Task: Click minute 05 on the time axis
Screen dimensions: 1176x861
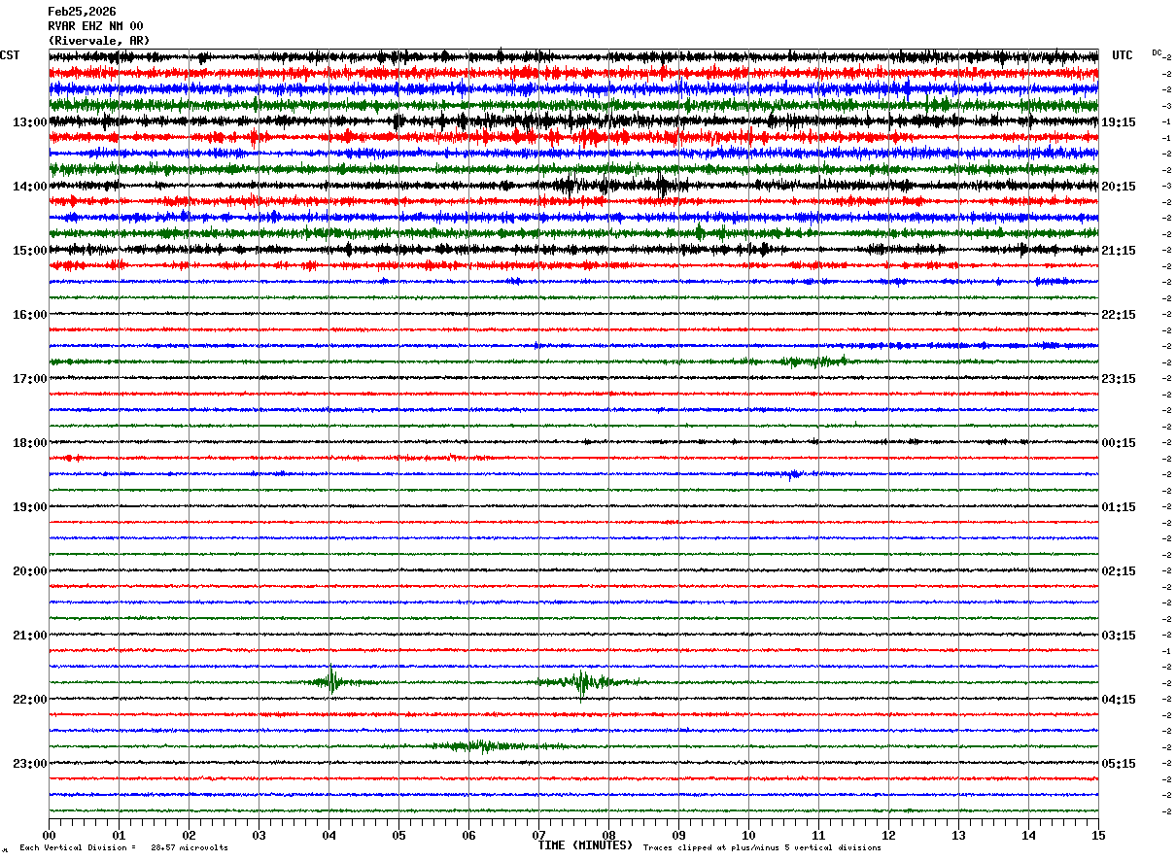Action: click(398, 835)
